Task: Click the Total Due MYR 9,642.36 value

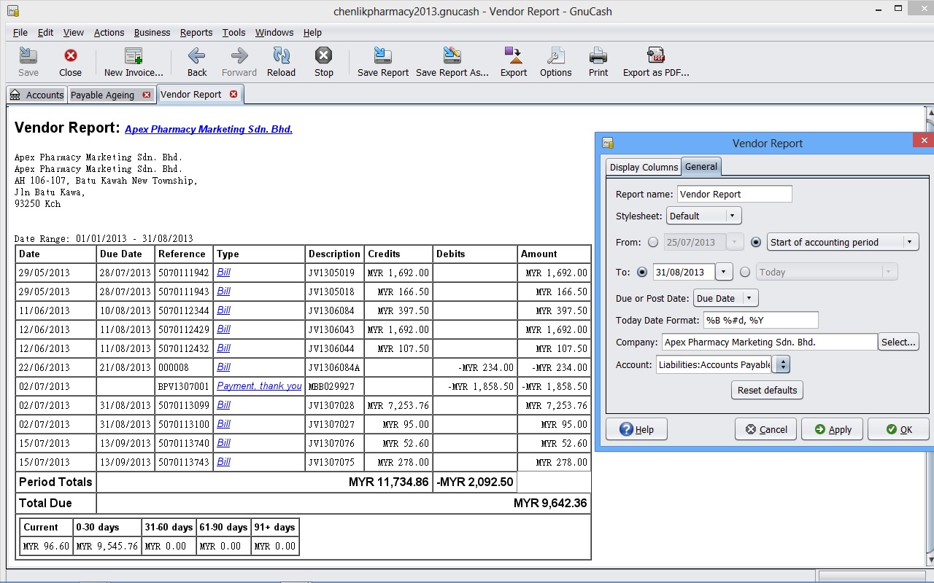Action: pyautogui.click(x=550, y=503)
